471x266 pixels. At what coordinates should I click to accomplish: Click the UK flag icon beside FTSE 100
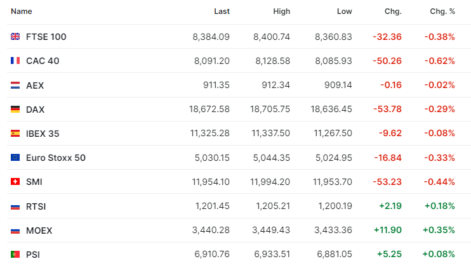tap(15, 37)
